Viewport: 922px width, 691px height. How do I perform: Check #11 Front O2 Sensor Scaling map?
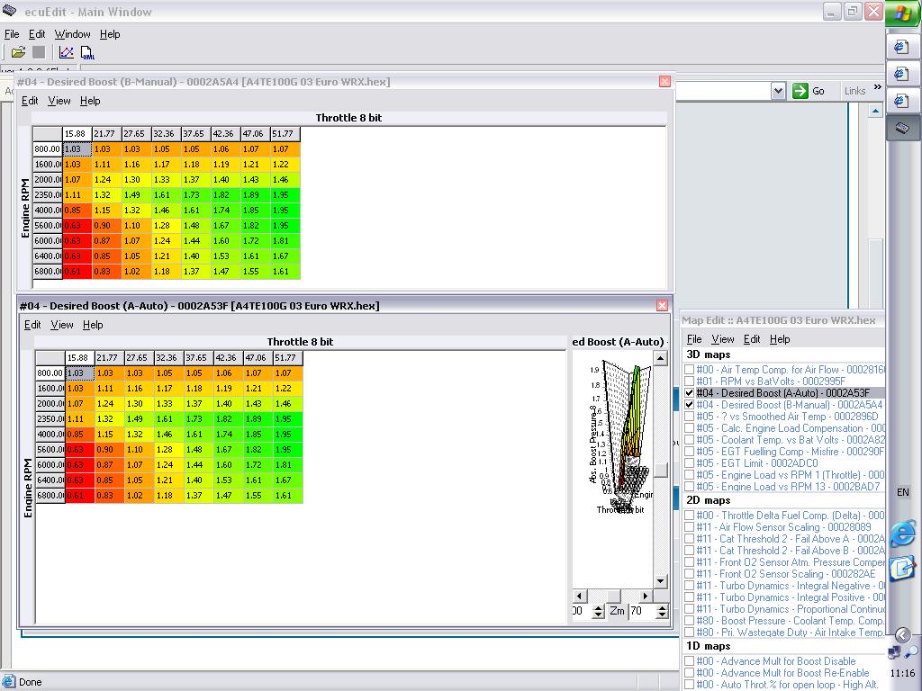coord(689,575)
